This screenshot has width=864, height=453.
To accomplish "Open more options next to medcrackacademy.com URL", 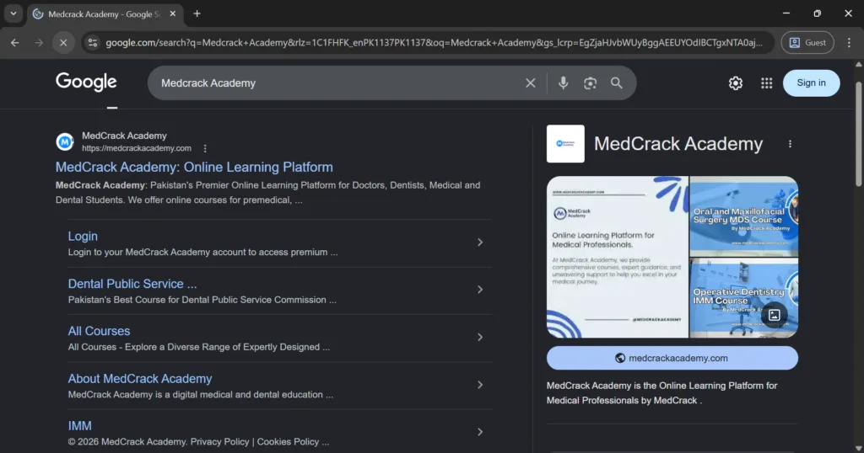I will pos(205,148).
